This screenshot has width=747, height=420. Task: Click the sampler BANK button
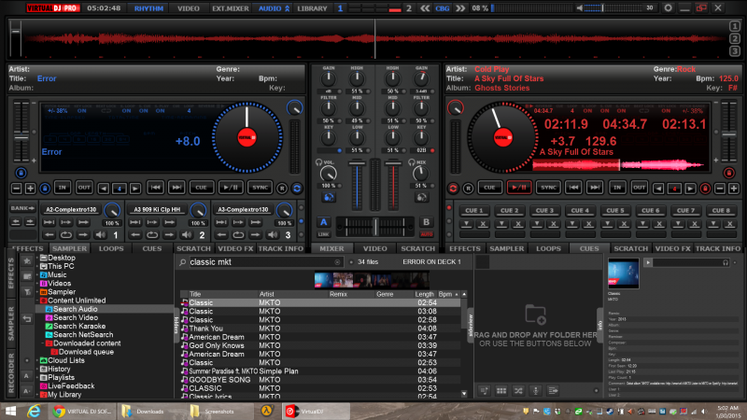click(x=22, y=208)
